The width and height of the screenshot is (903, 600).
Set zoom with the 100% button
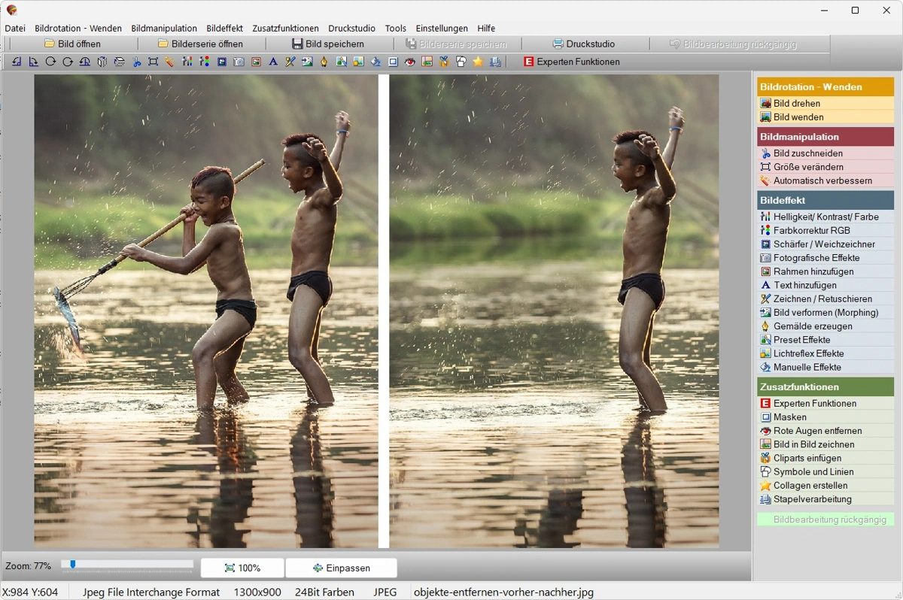click(x=242, y=568)
